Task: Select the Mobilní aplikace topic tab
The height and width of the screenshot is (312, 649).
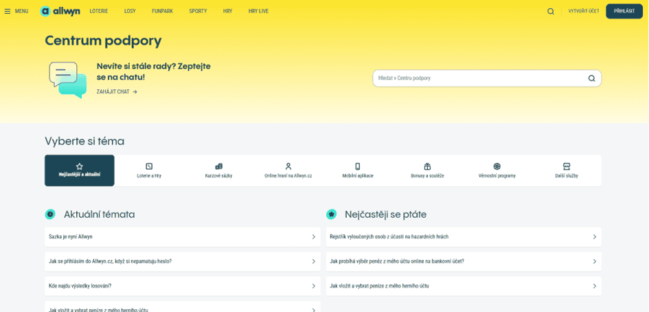Action: click(x=358, y=170)
